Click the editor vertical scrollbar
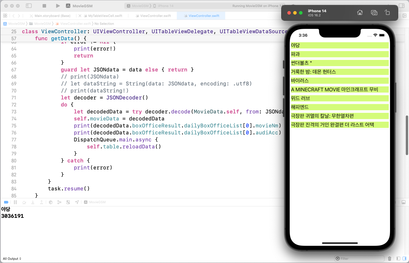The height and width of the screenshot is (263, 409). coord(407,135)
